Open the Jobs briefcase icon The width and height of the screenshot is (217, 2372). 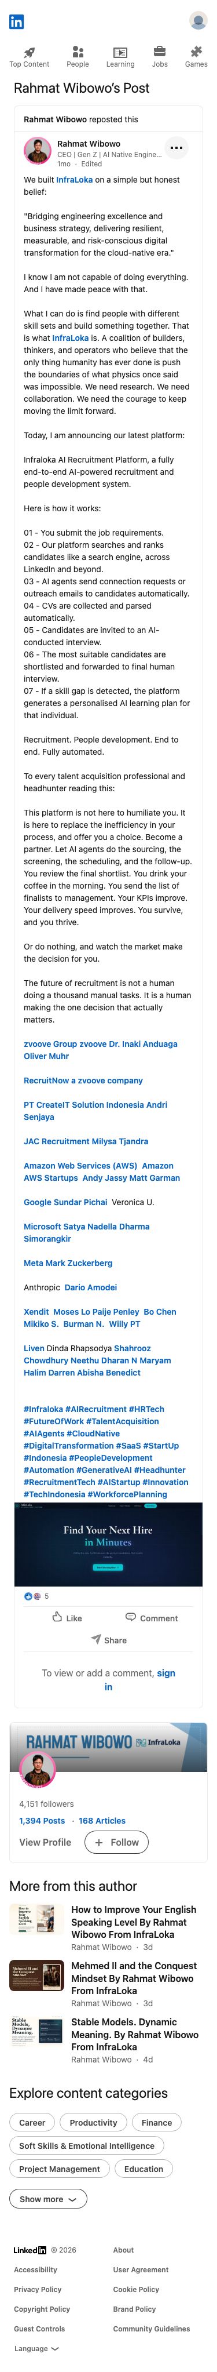point(160,53)
